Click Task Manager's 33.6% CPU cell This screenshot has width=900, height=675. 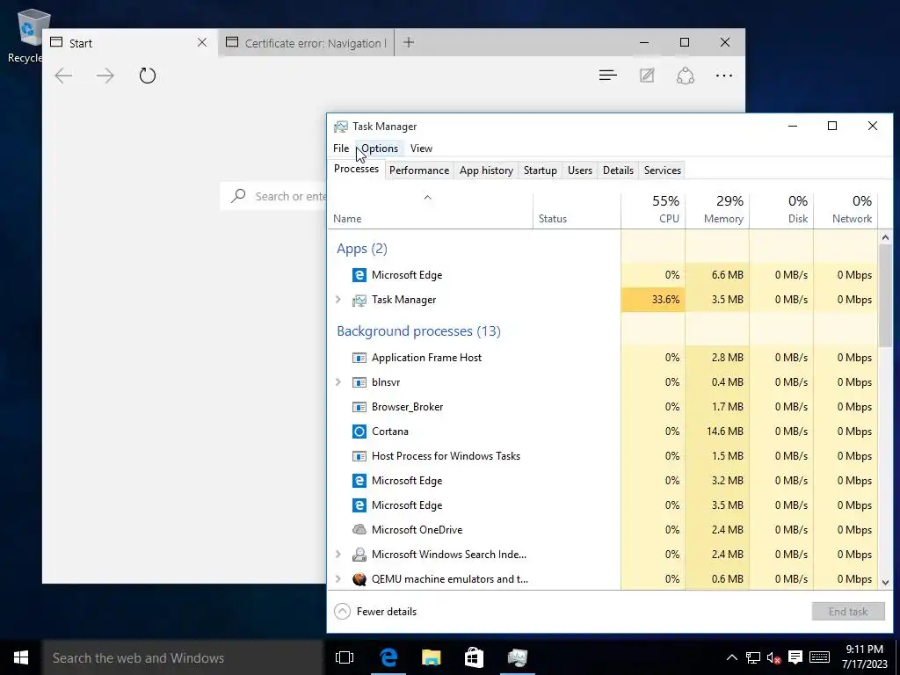coord(653,300)
